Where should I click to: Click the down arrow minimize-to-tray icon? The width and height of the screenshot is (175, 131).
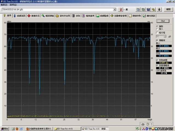[x=159, y=10]
